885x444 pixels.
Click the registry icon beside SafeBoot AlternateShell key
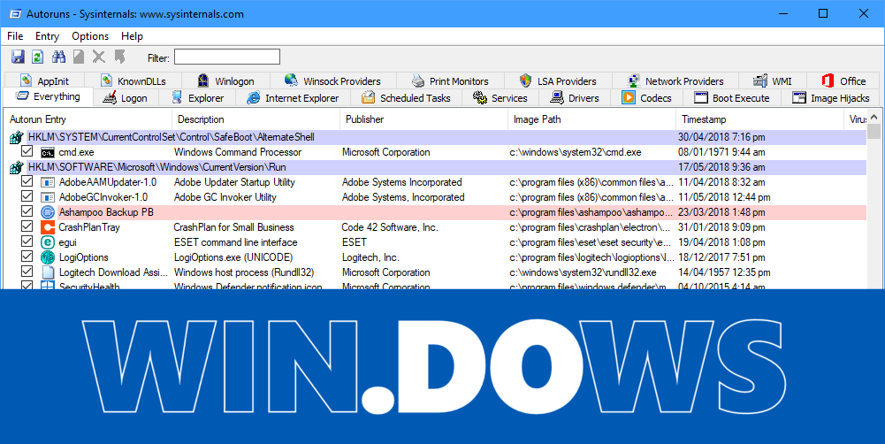coord(17,137)
